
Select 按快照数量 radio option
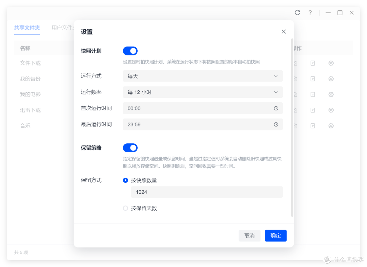125,180
